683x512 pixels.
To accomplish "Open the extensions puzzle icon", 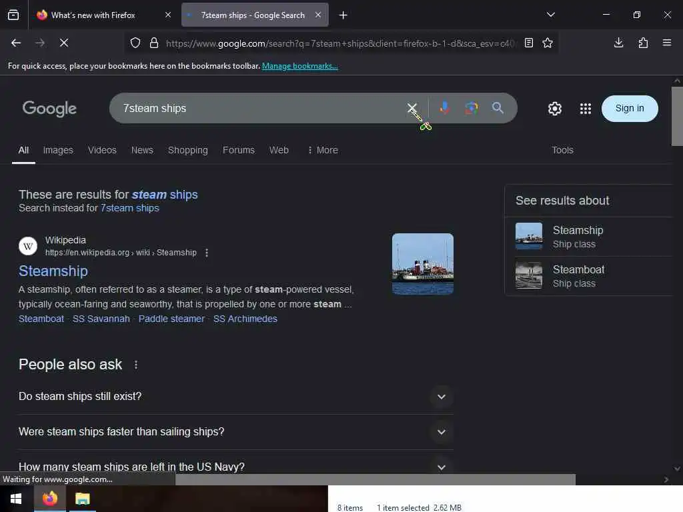I will tap(643, 43).
